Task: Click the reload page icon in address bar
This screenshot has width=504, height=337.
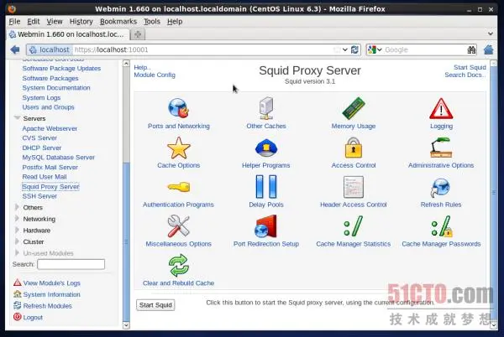Action: [x=354, y=49]
